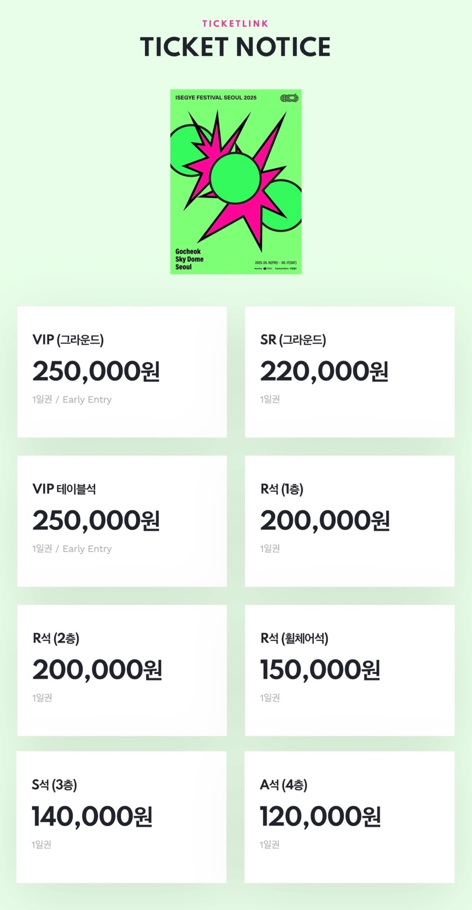Click the TICKETLINK logo text
The height and width of the screenshot is (910, 472).
pos(235,24)
